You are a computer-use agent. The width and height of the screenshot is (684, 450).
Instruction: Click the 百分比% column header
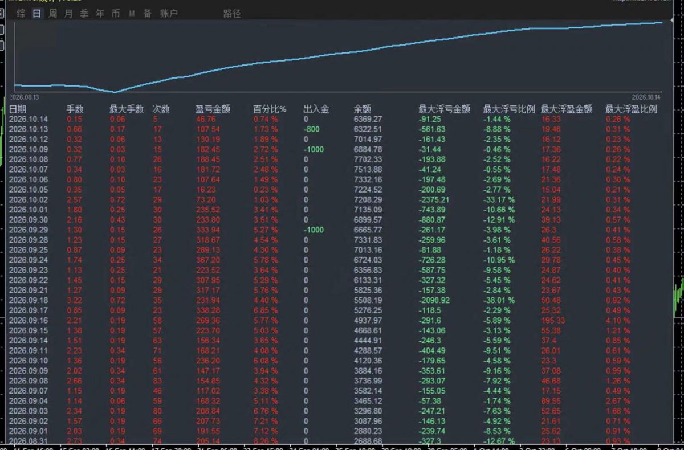pyautogui.click(x=270, y=109)
